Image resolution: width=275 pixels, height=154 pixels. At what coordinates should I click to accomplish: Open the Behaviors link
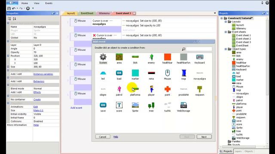[39, 81]
